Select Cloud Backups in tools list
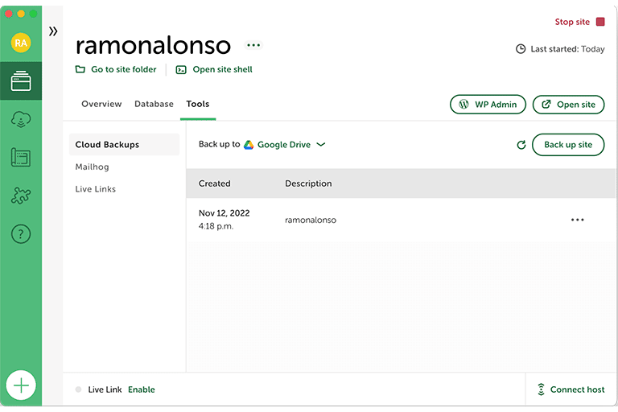This screenshot has height=412, width=618. 124,145
